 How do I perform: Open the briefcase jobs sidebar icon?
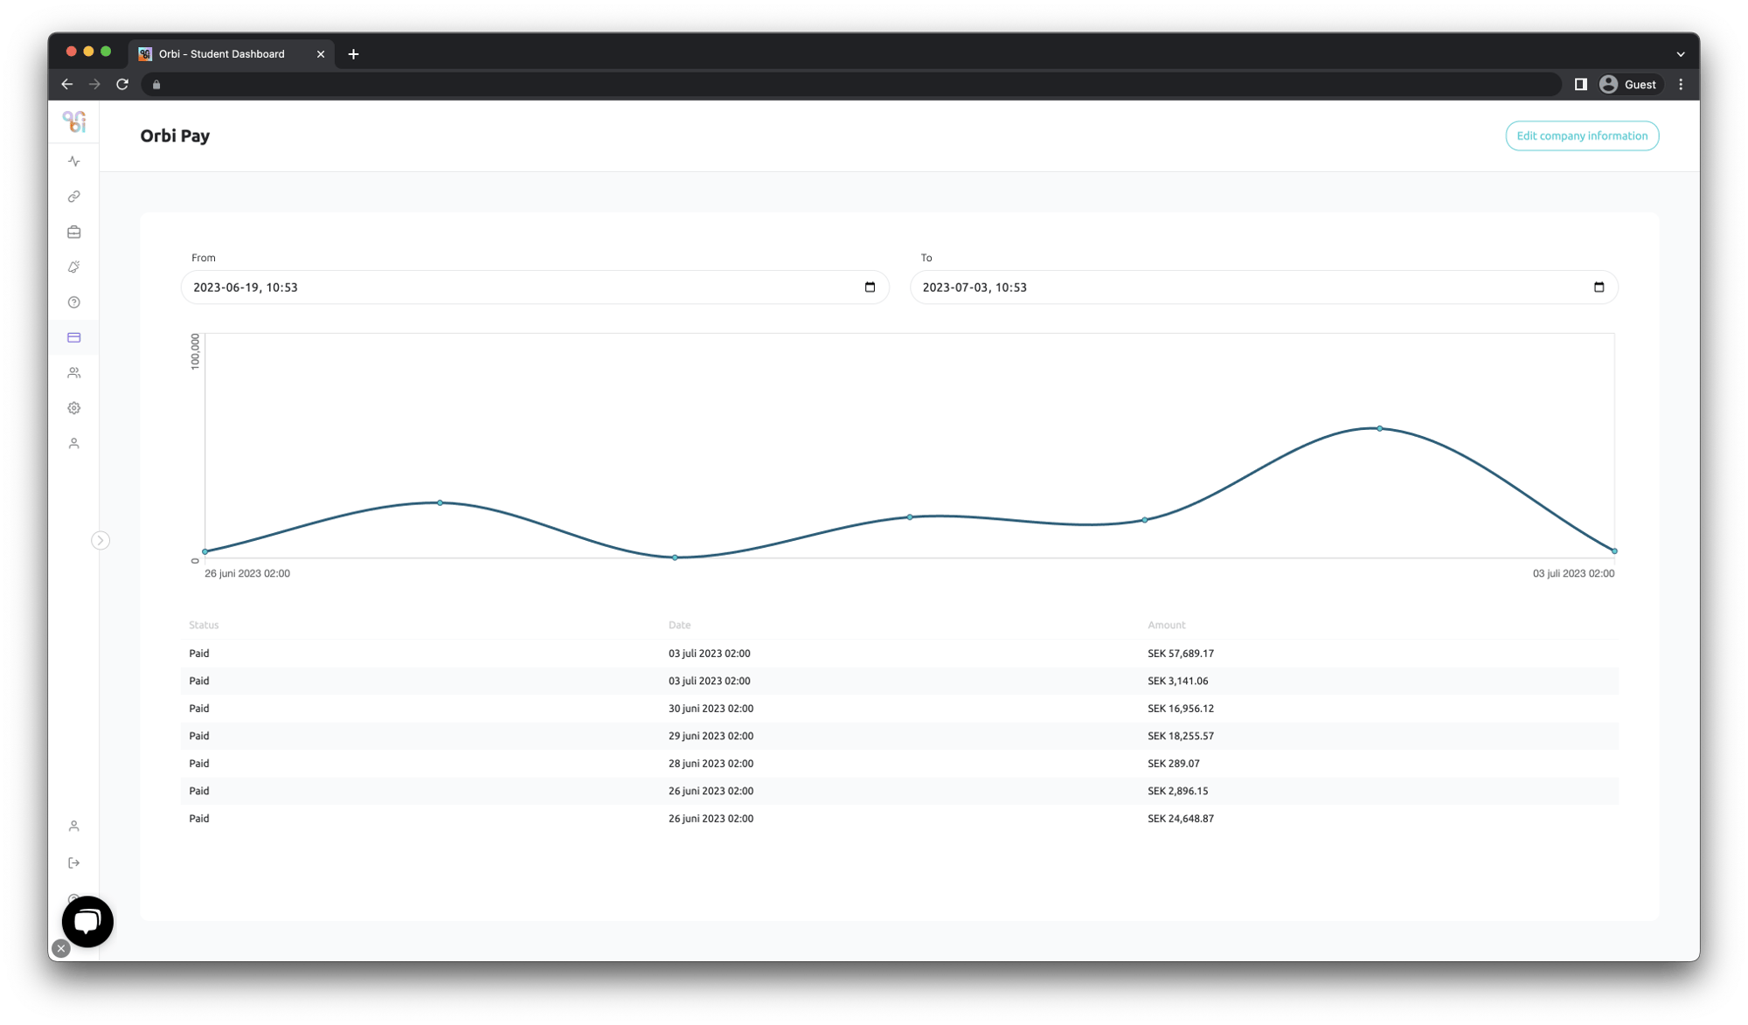(x=74, y=232)
